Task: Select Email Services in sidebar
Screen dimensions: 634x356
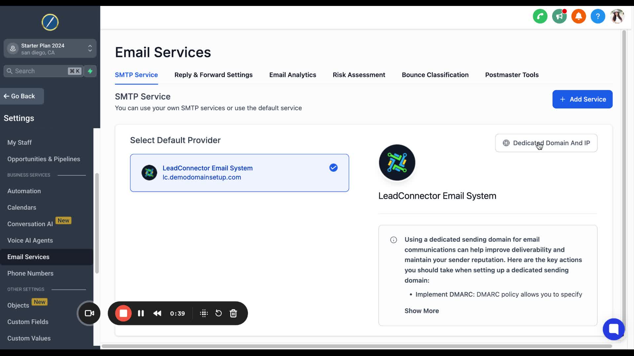Action: [x=47, y=257]
